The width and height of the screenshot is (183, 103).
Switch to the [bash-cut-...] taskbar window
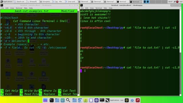pos(20,2)
